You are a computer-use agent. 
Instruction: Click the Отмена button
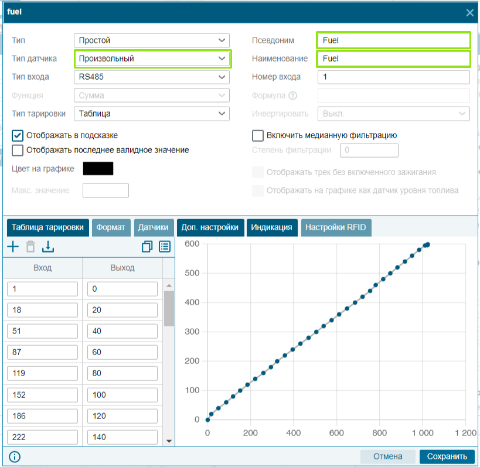[x=388, y=456]
